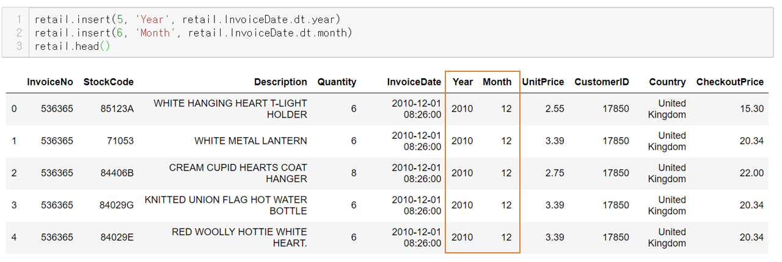782x262 pixels.
Task: Select the Quantity column header
Action: click(337, 82)
